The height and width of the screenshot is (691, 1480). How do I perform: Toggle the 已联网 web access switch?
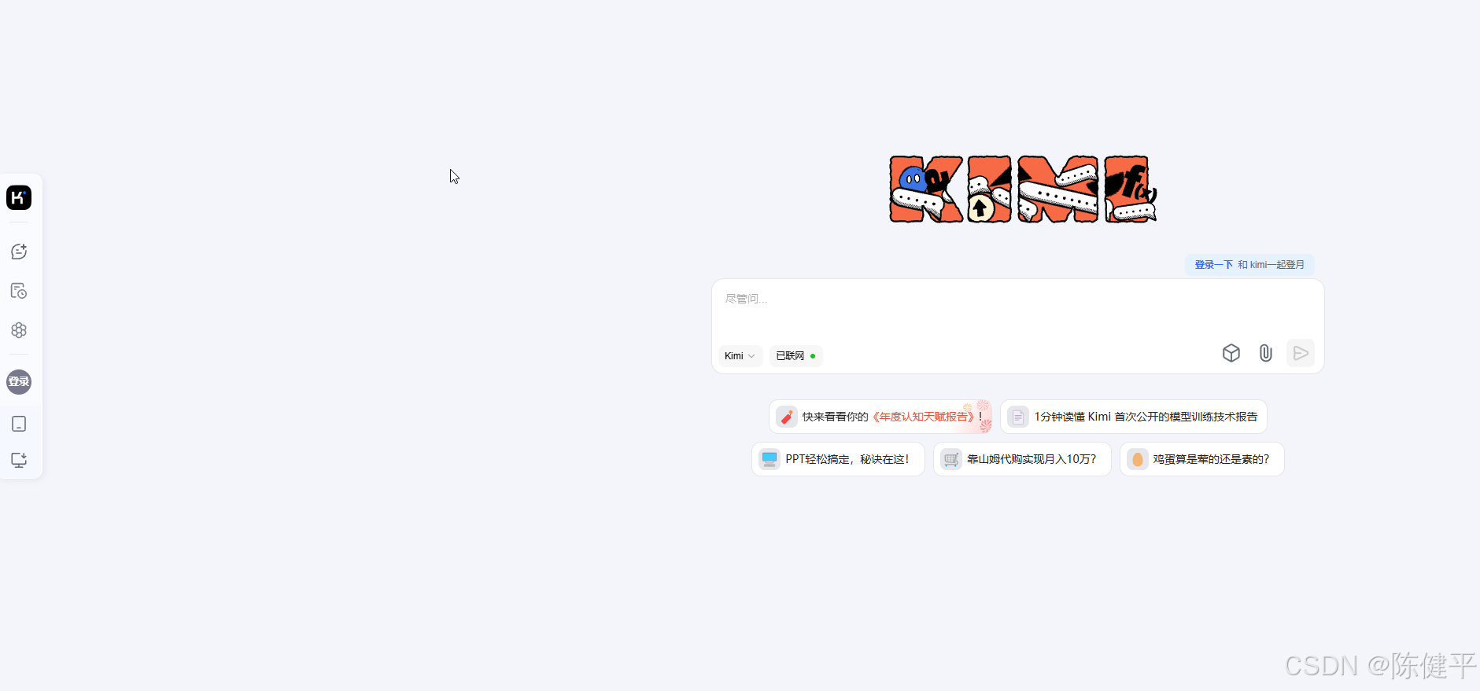tap(795, 356)
